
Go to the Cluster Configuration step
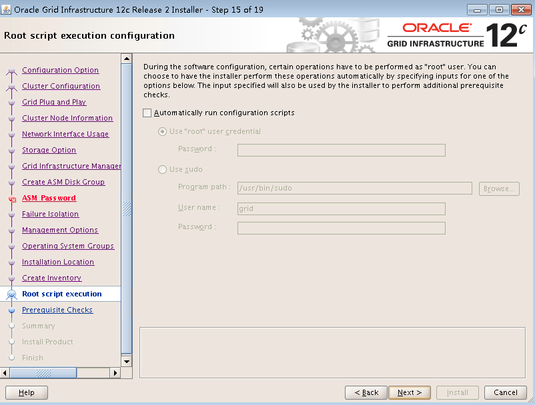pos(61,86)
